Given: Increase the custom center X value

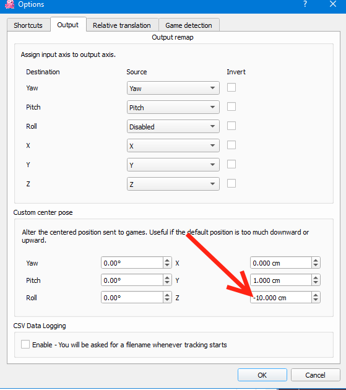Looking at the screenshot, I should point(316,261).
